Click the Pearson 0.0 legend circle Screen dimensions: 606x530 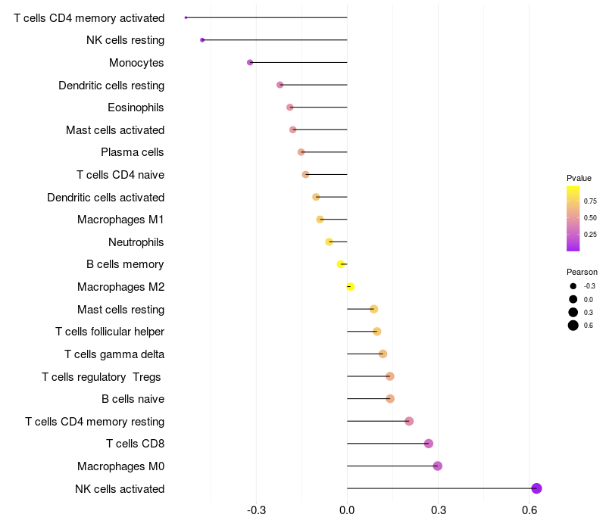[573, 300]
